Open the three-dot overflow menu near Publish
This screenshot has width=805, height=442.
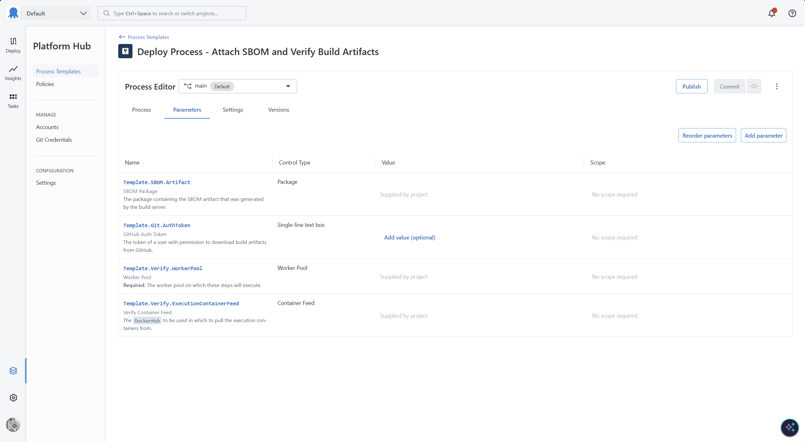tap(777, 86)
